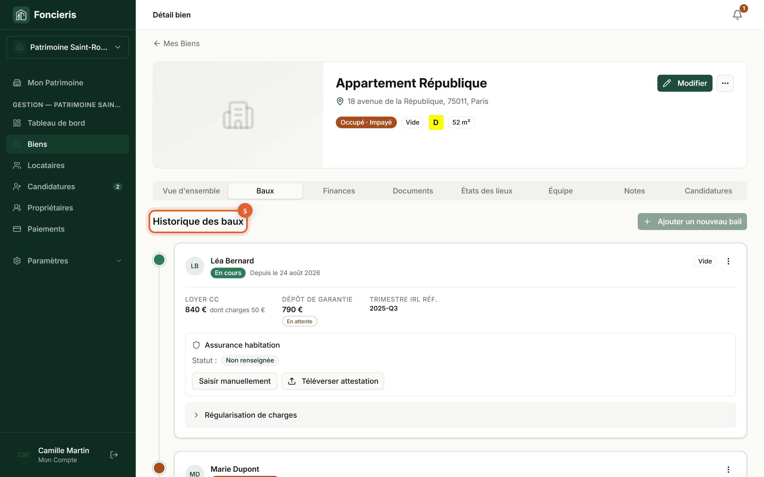This screenshot has width=764, height=477.
Task: Go back via Mes Biens link
Action: 176,43
